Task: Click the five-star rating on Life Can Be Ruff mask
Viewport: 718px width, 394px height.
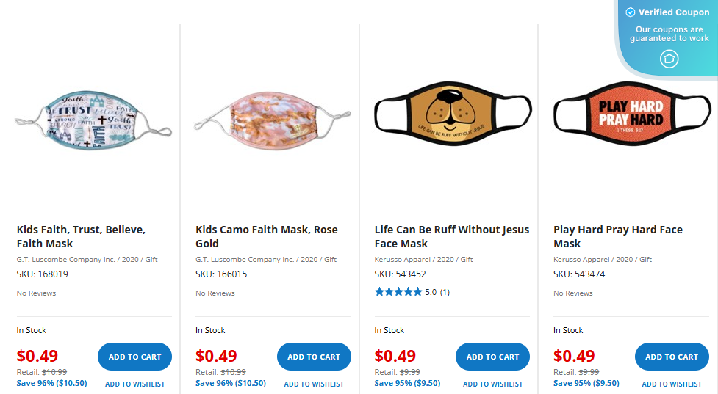Action: coord(398,292)
